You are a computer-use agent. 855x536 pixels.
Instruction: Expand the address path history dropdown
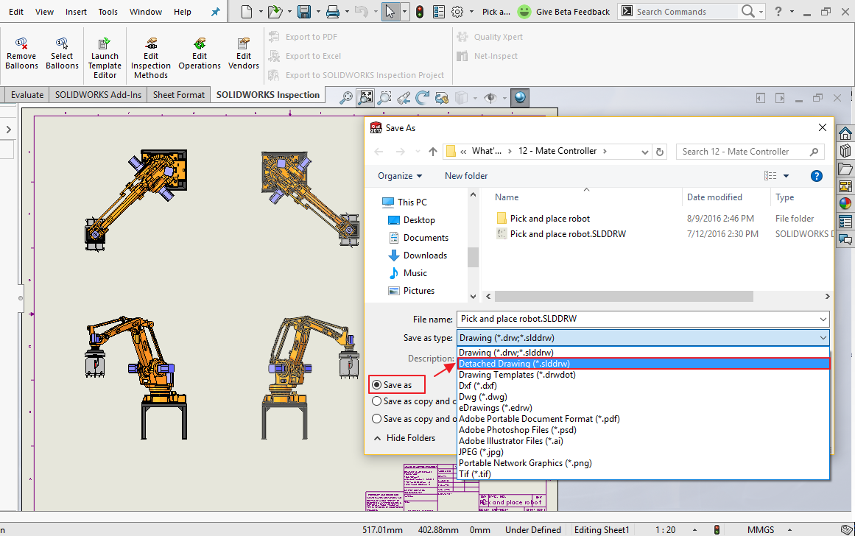(644, 152)
